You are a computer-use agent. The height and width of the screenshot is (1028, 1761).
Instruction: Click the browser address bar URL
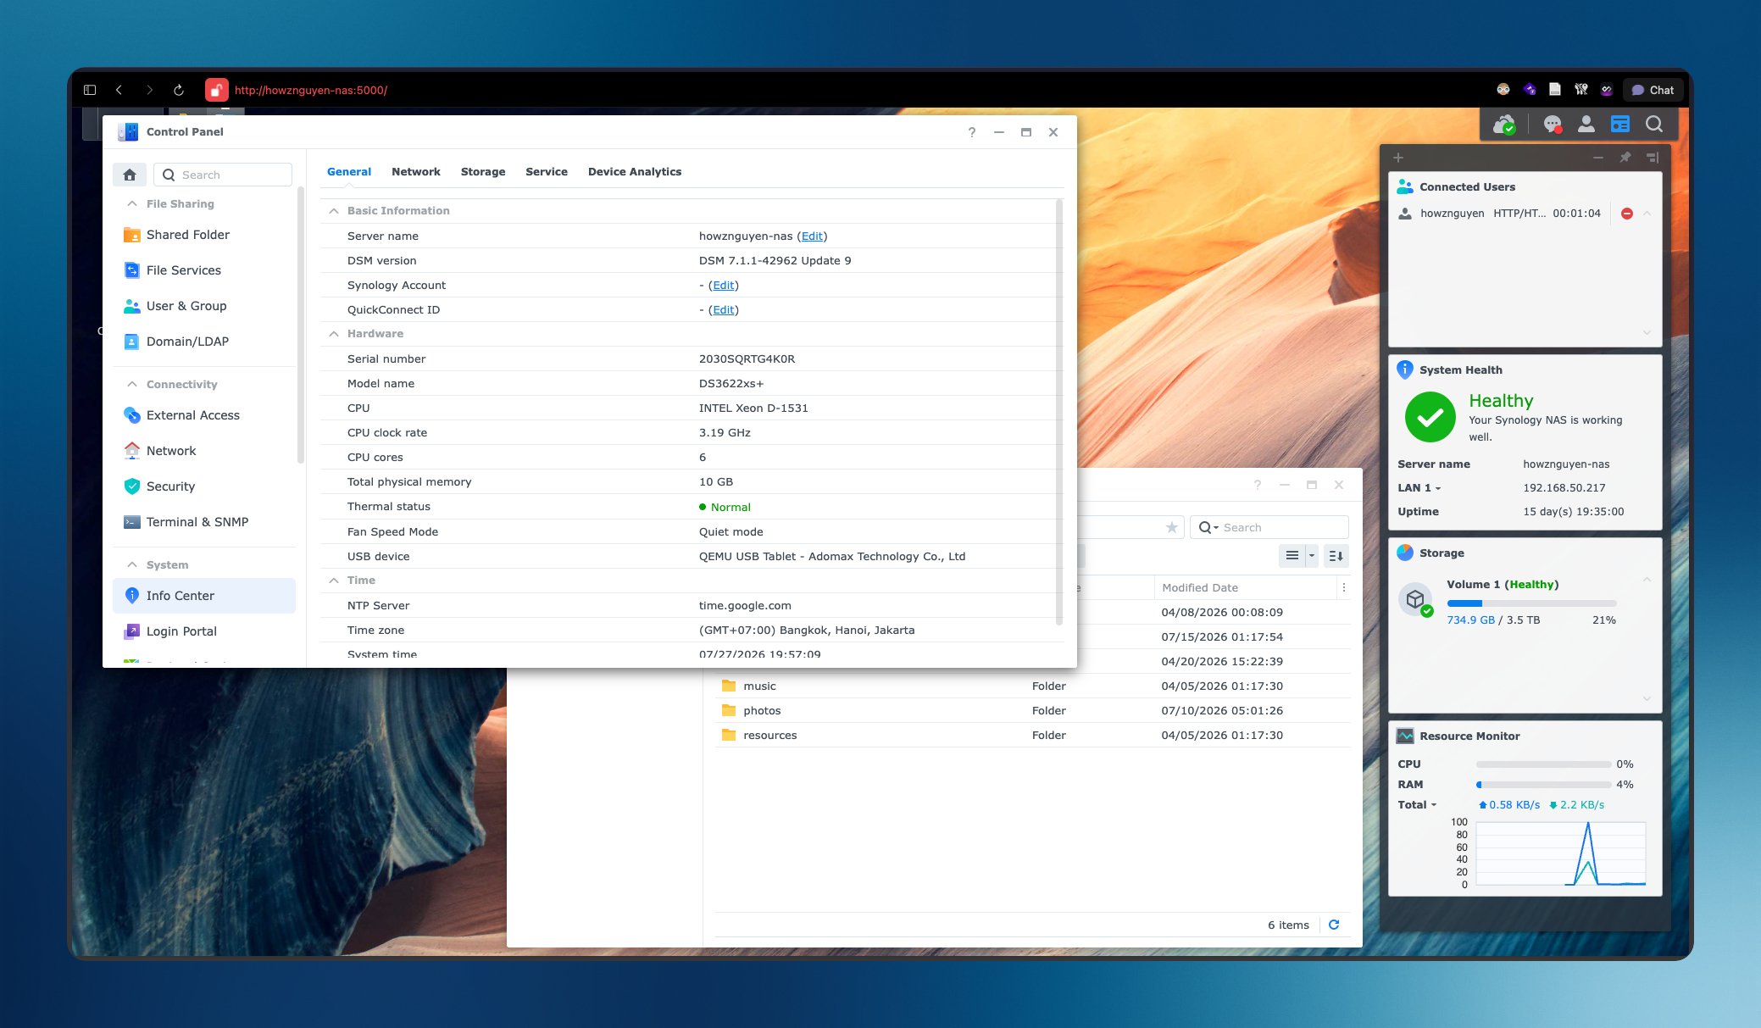click(x=311, y=90)
